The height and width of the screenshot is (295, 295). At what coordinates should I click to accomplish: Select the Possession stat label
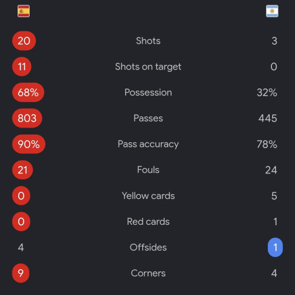coord(148,93)
